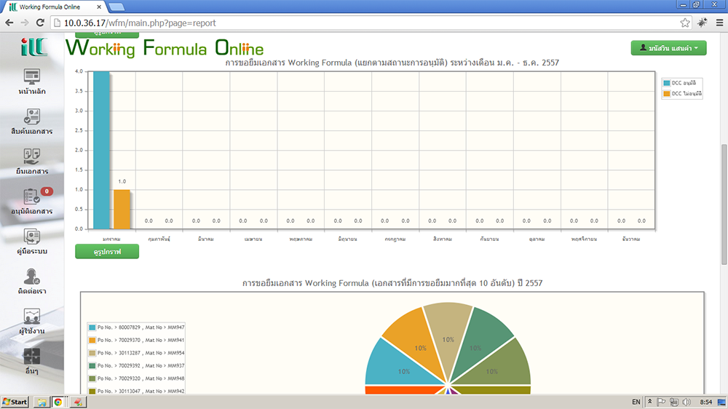Click legend entry Po No. 70029320, MM948
Viewport: 728px width, 409px height.
(137, 378)
